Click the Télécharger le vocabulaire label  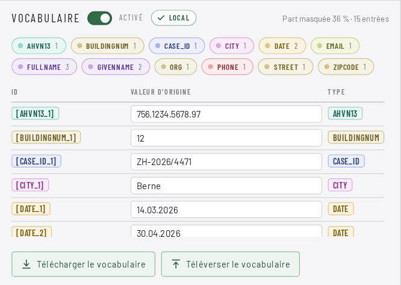coord(91,265)
